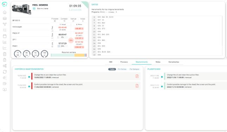This screenshot has width=227, height=132.
Task: Open the line trend chart sidebar icon
Action: pos(5,48)
